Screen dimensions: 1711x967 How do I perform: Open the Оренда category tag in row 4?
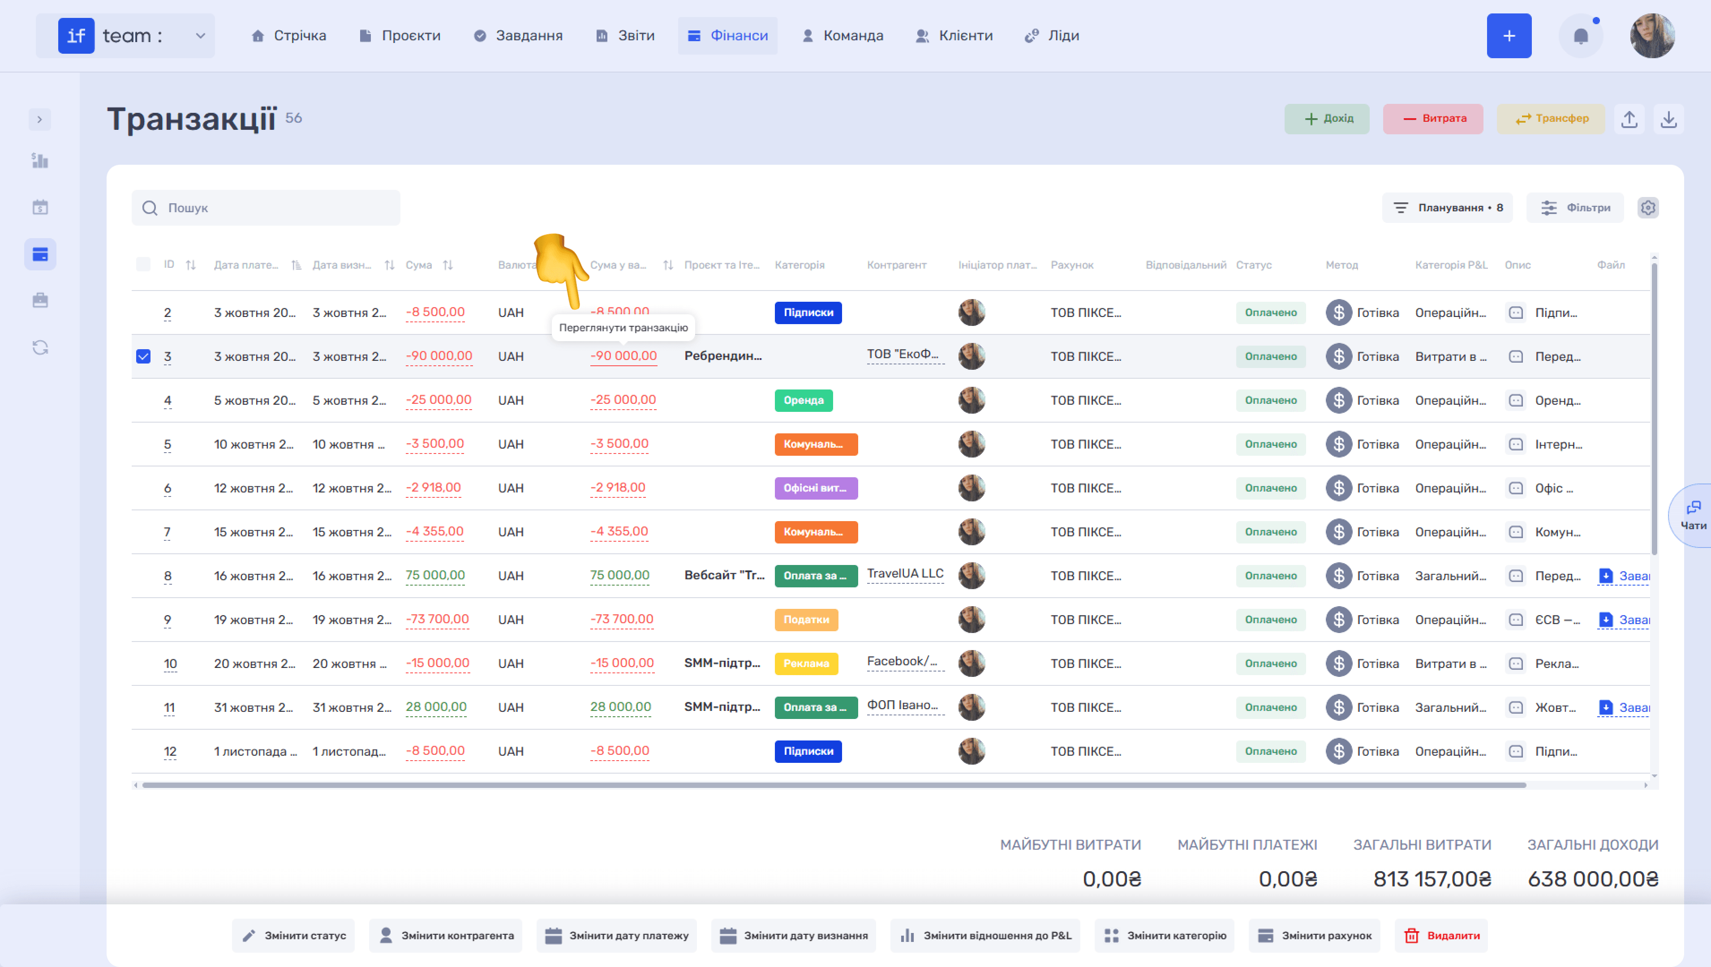pyautogui.click(x=804, y=401)
